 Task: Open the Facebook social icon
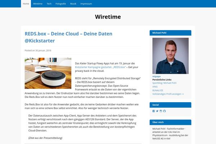(x=154, y=111)
